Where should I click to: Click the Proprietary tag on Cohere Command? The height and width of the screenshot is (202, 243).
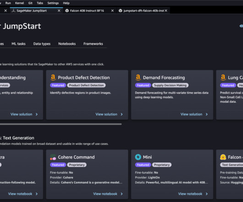[x=77, y=165]
